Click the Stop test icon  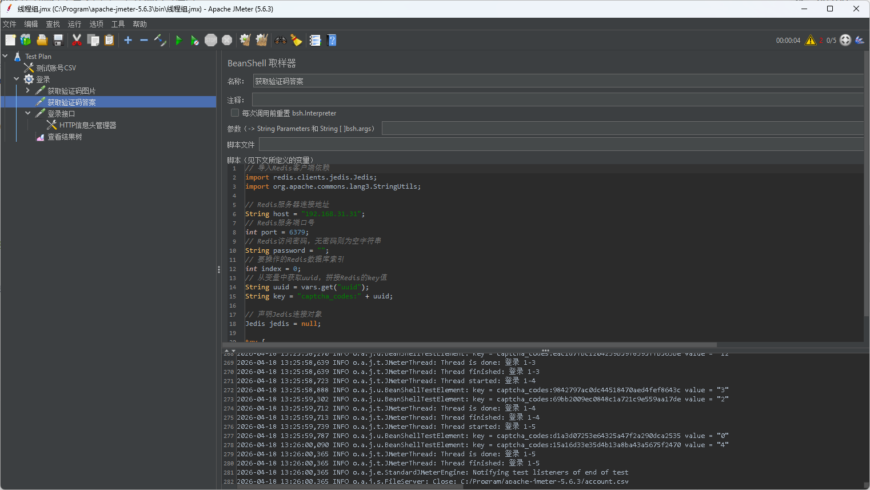point(211,40)
